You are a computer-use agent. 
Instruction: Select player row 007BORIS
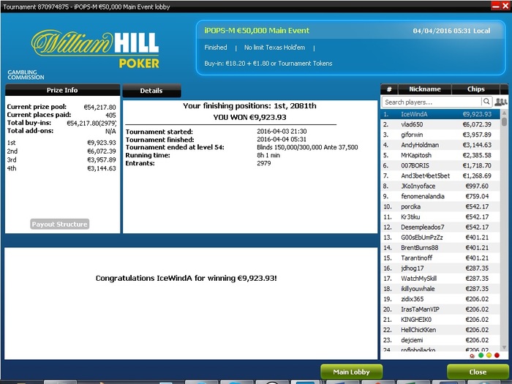(x=440, y=165)
